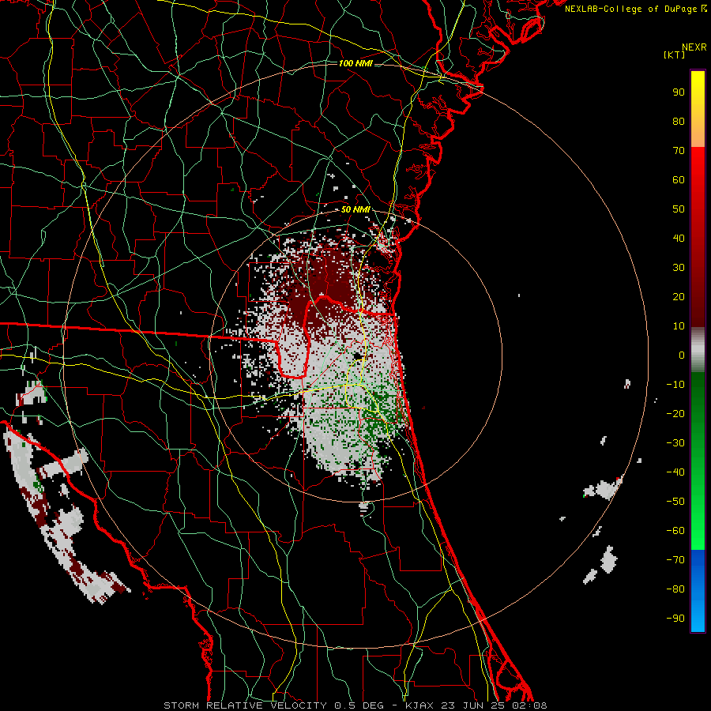Click the KT units label above color scale
The image size is (711, 711).
click(x=674, y=55)
